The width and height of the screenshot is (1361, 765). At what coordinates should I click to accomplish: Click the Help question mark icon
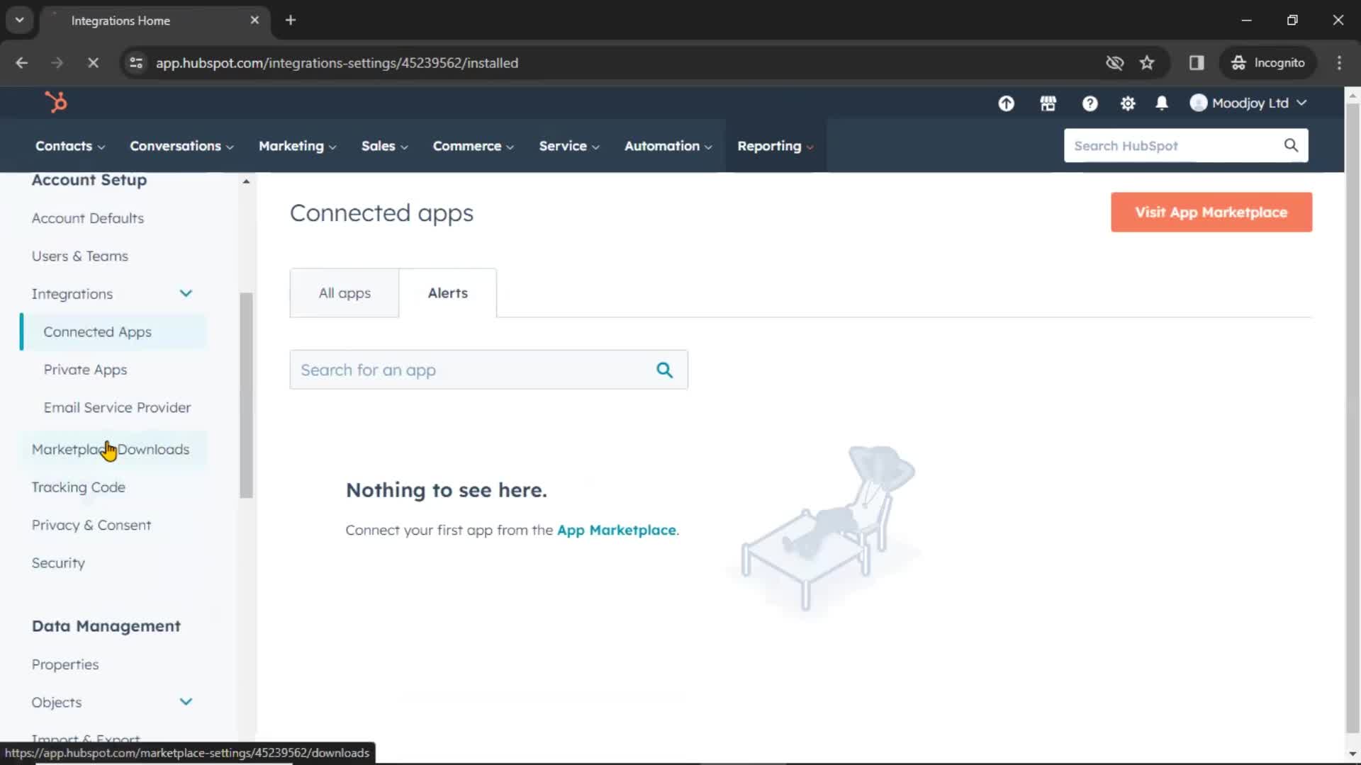[1090, 103]
